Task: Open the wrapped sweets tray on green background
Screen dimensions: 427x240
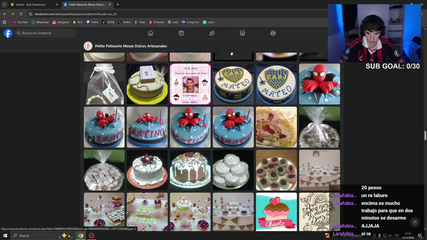Action: 104,170
